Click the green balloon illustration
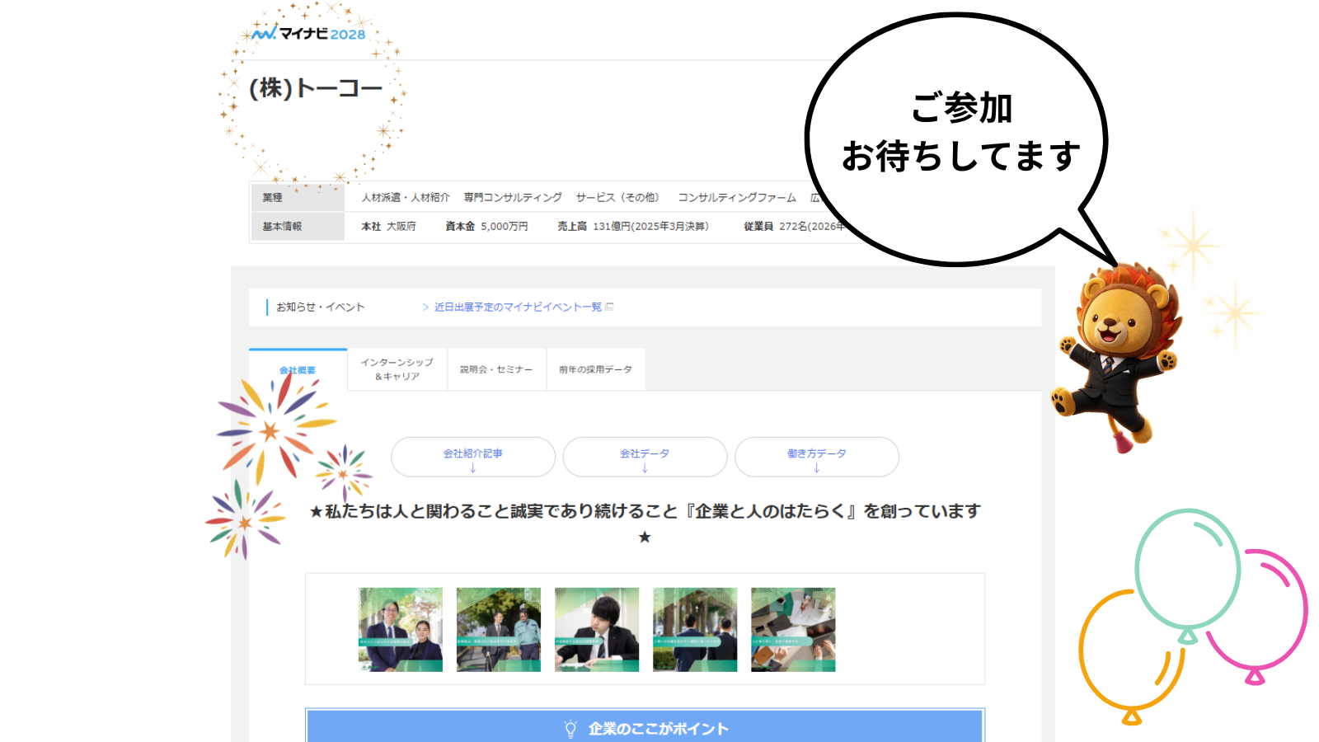1319x742 pixels. pyautogui.click(x=1187, y=571)
